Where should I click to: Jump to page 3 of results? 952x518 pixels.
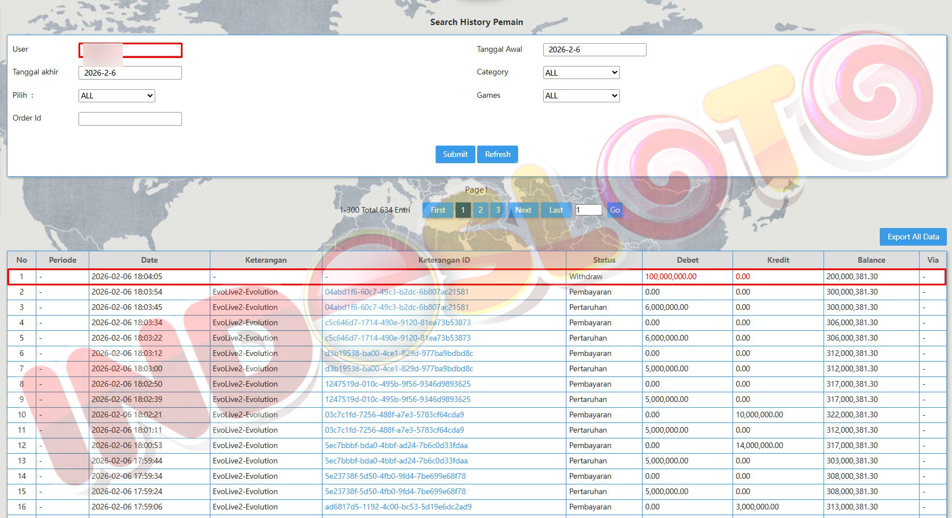[x=498, y=210]
